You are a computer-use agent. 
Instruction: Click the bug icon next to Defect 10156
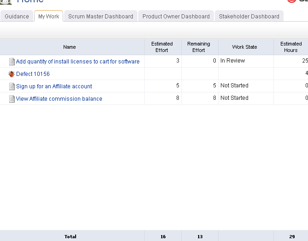point(12,74)
